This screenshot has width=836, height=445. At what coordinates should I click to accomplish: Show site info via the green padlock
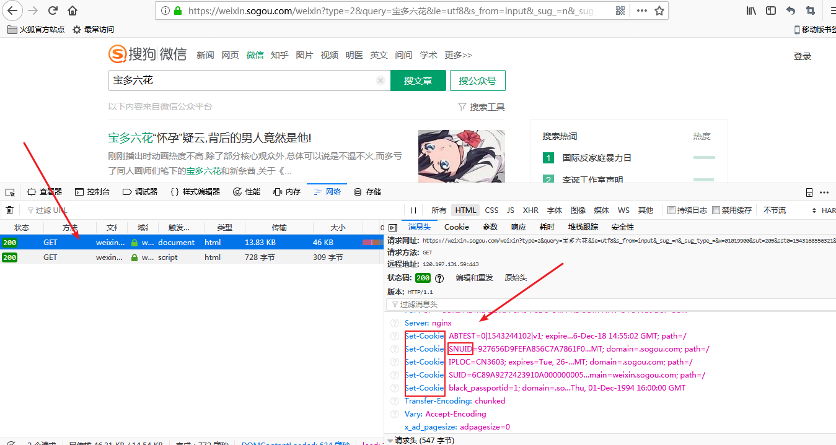[x=178, y=11]
